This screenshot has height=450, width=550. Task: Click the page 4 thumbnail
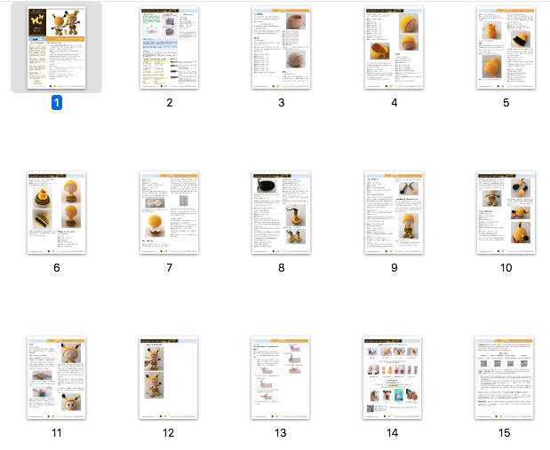(394, 48)
